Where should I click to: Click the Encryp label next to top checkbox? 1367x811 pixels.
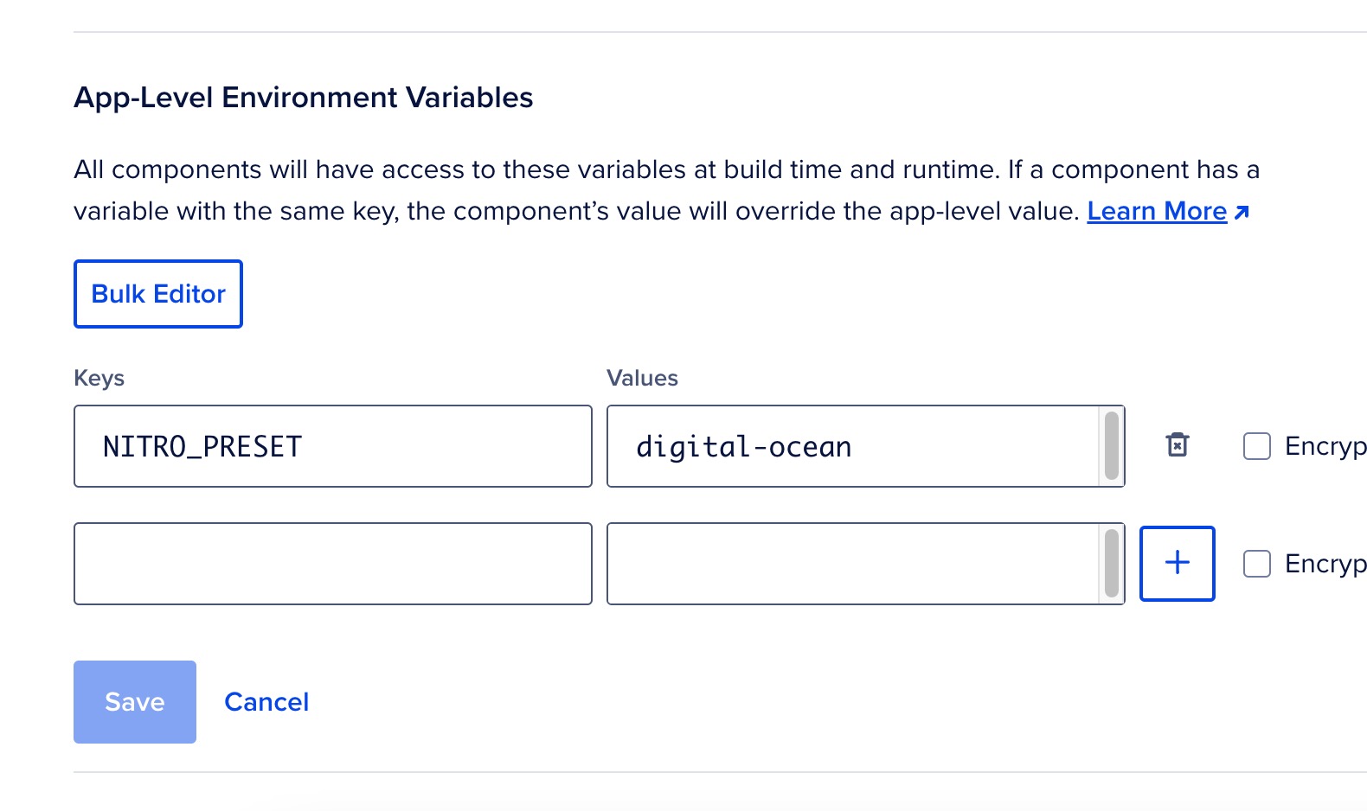(1324, 446)
